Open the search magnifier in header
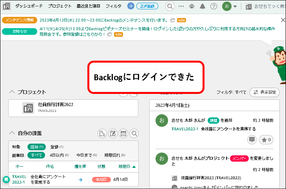 click(170, 6)
